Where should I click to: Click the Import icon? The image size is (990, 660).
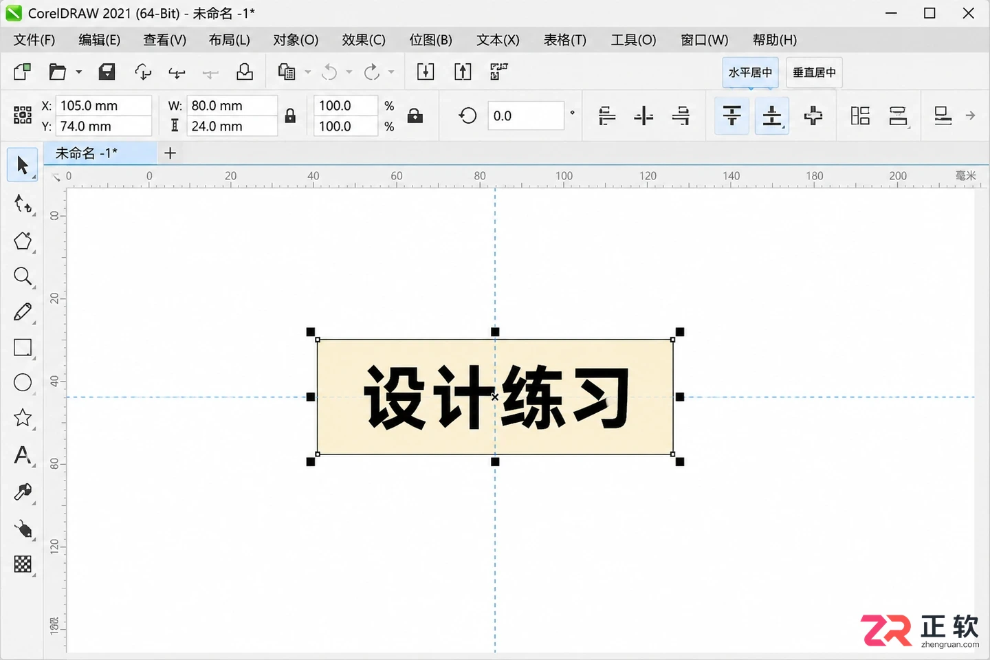(426, 71)
